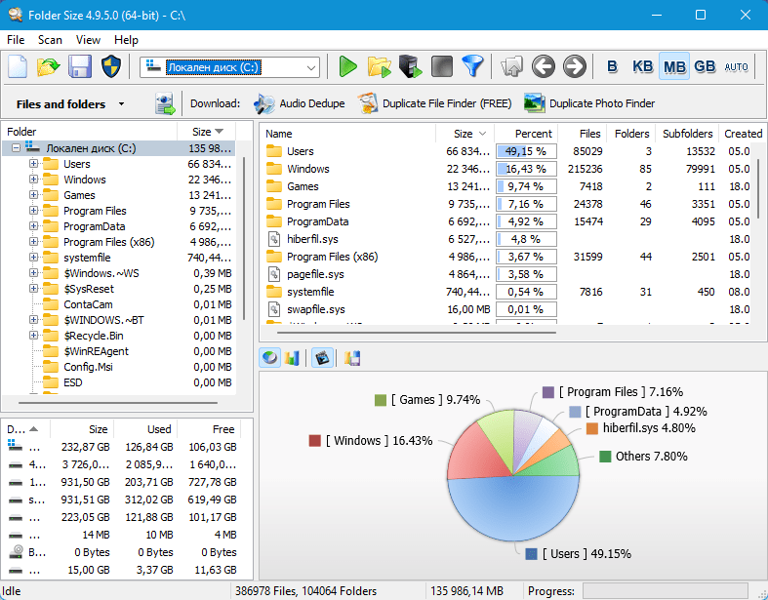768x600 pixels.
Task: Select the ContaCam folder in tree
Action: point(88,304)
